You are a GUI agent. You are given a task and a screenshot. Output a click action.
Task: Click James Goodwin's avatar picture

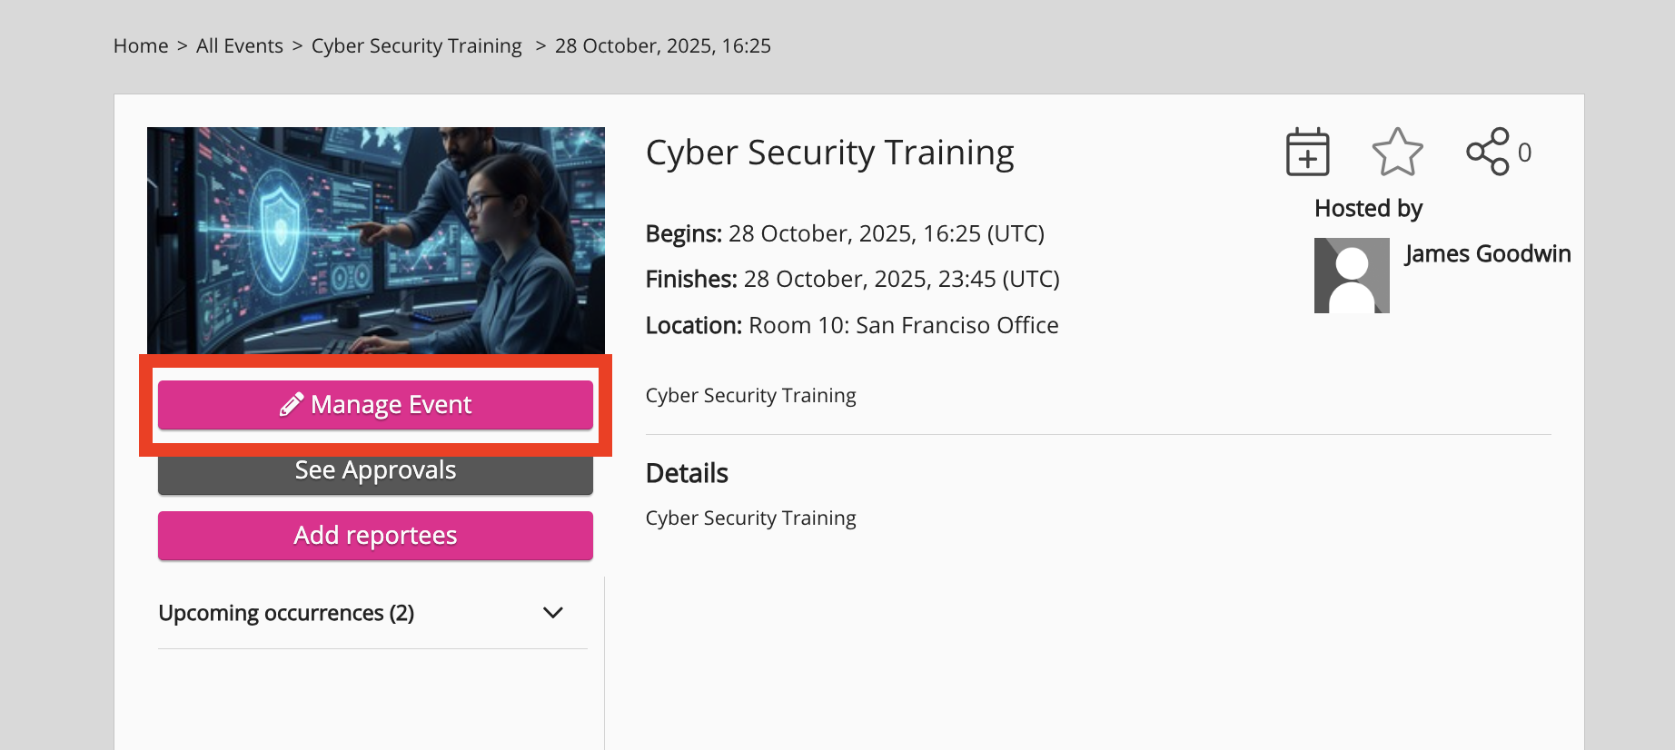pyautogui.click(x=1352, y=275)
